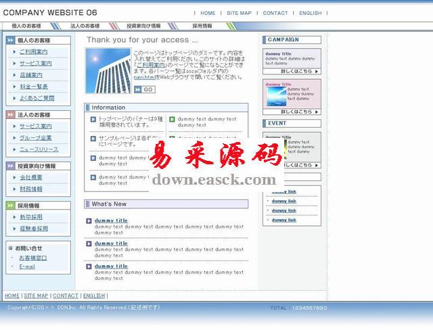Click the building photo thumbnail
The height and width of the screenshot is (330, 433).
pyautogui.click(x=108, y=70)
